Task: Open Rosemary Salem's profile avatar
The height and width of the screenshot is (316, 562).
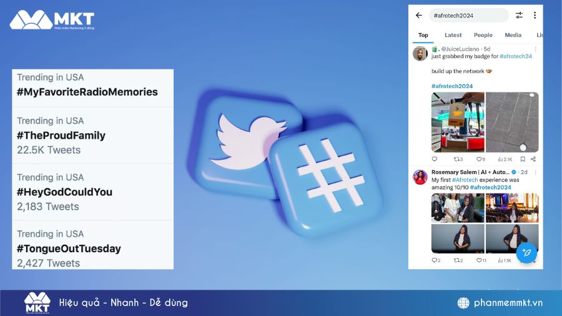Action: click(x=420, y=177)
